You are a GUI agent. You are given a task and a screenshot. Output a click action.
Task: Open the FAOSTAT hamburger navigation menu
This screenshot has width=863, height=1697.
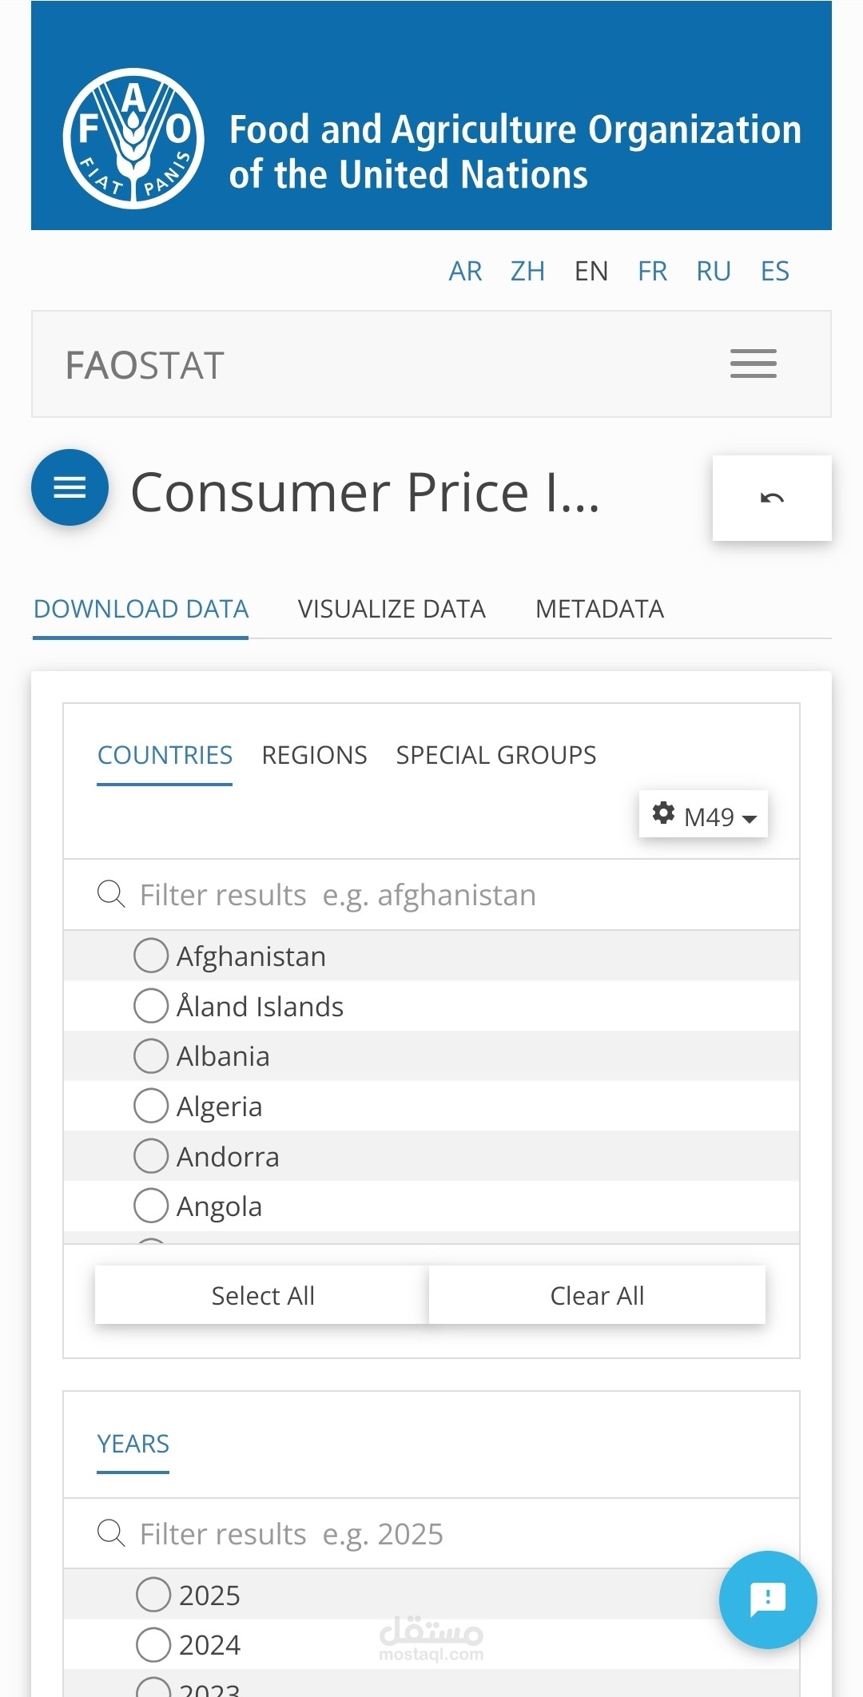[753, 364]
